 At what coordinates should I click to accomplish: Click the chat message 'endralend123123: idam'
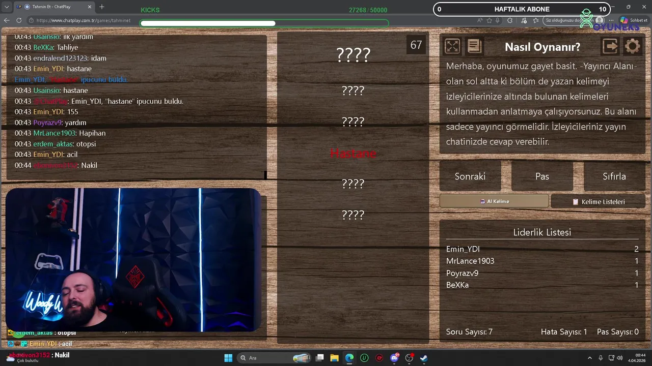(x=60, y=58)
